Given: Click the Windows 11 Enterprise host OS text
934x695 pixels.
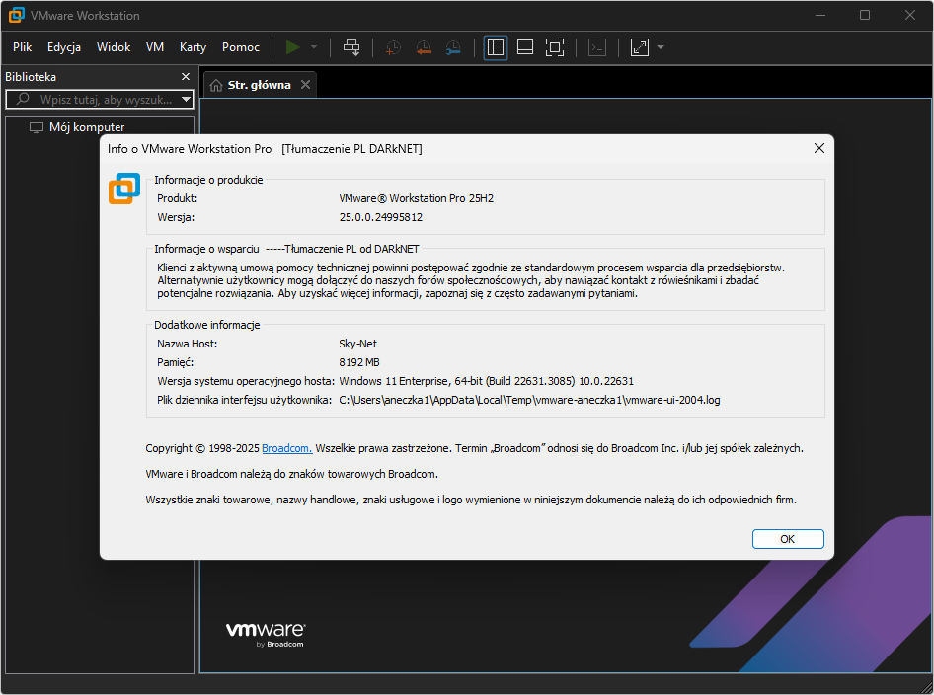Looking at the screenshot, I should click(486, 381).
